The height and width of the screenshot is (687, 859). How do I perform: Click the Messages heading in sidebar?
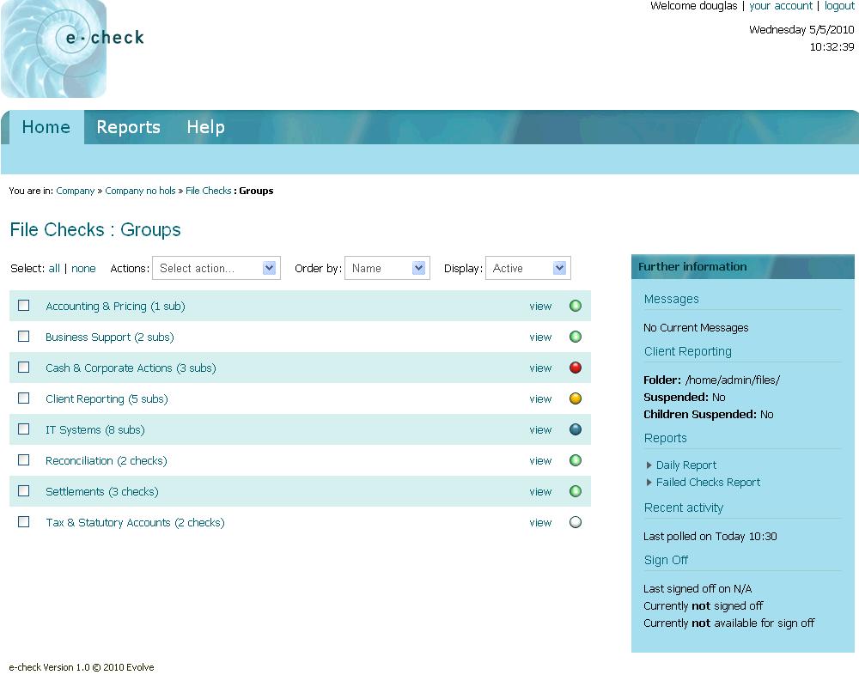click(x=672, y=299)
